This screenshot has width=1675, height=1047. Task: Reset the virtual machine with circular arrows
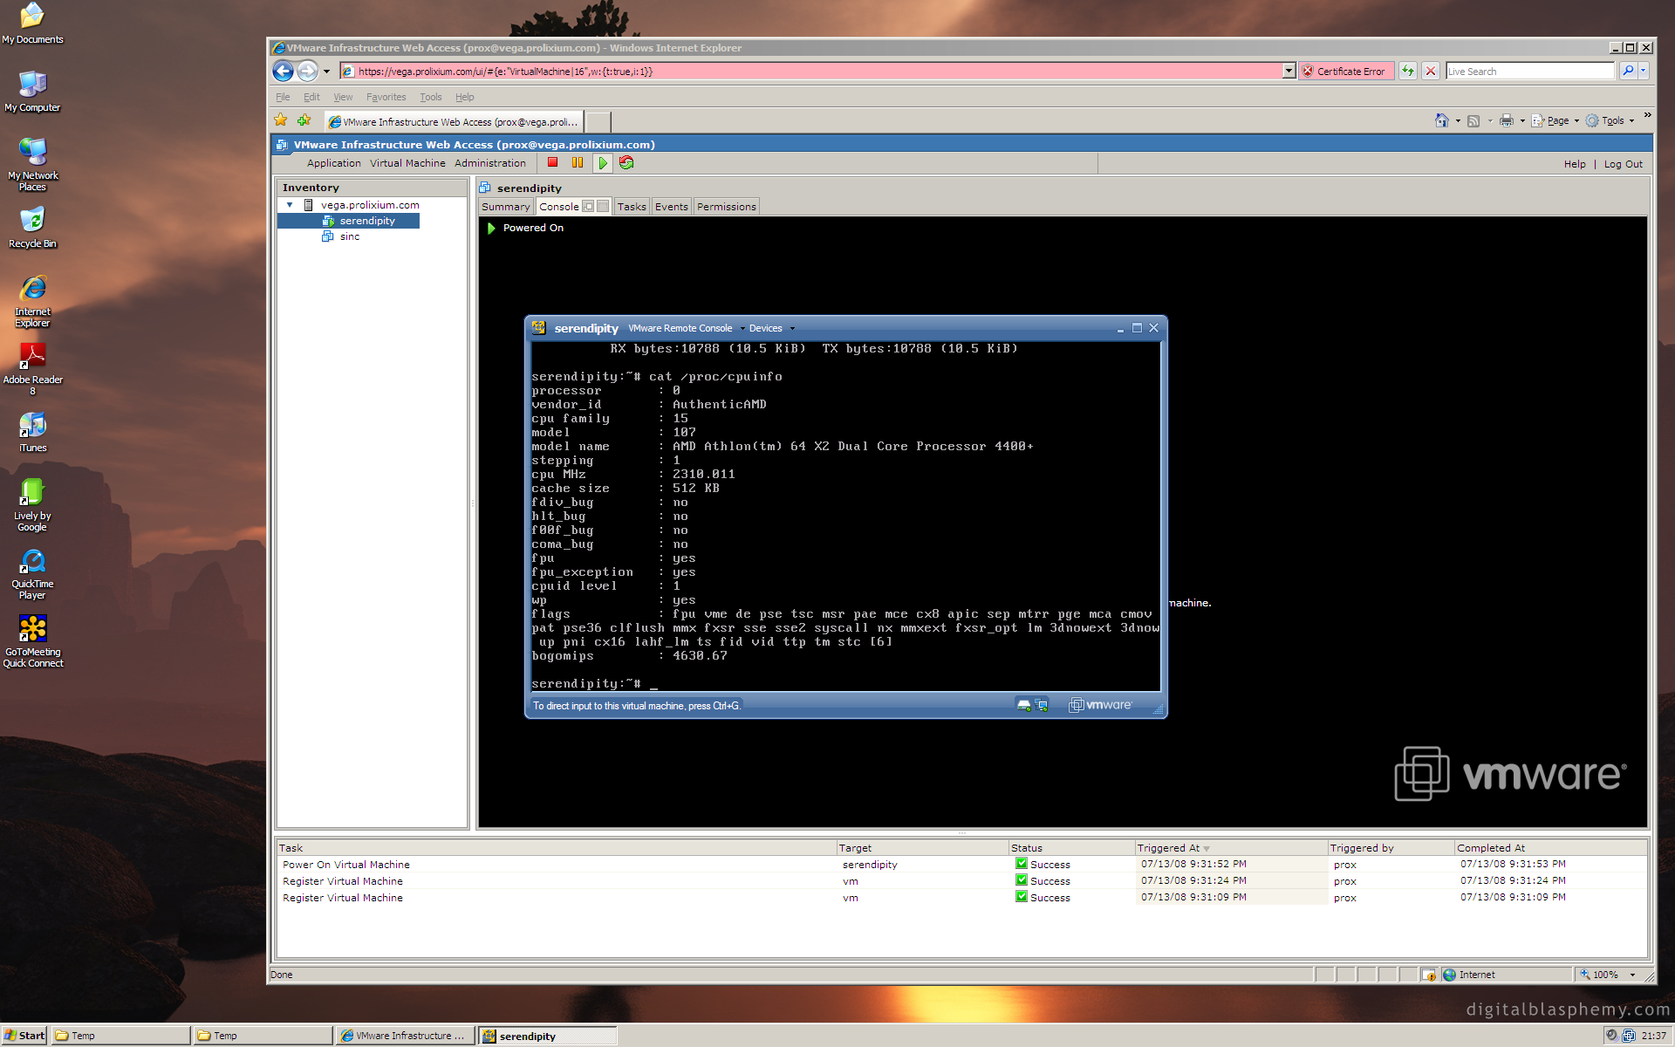click(626, 162)
